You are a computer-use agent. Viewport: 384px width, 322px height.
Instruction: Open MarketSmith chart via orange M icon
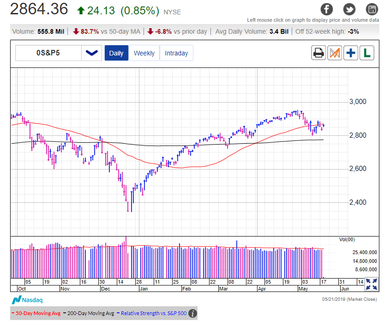335,53
